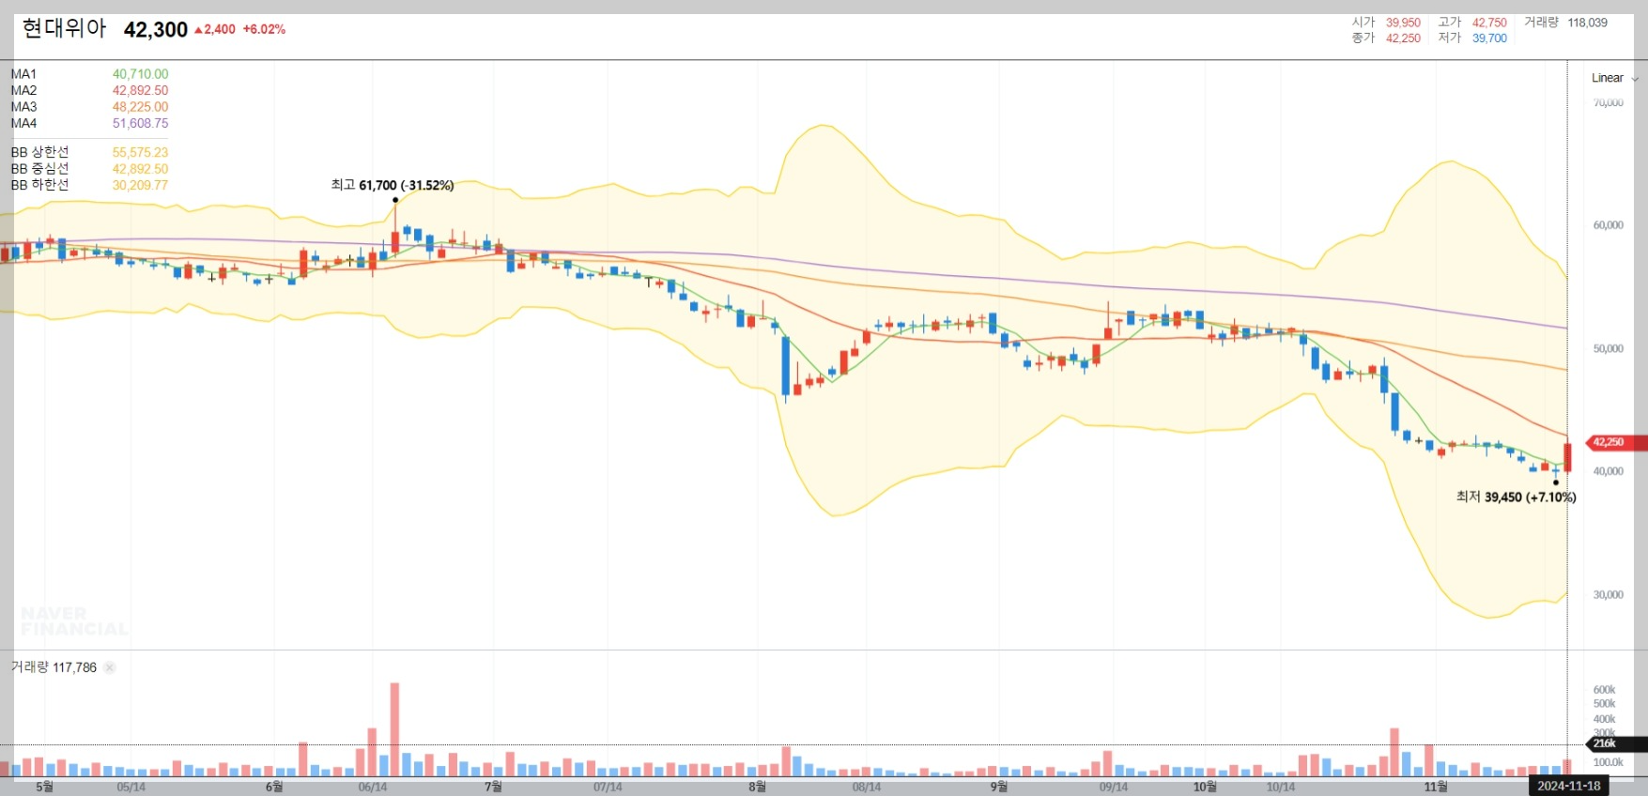
Task: Click the 10월 date axis label
Action: [x=1205, y=787]
